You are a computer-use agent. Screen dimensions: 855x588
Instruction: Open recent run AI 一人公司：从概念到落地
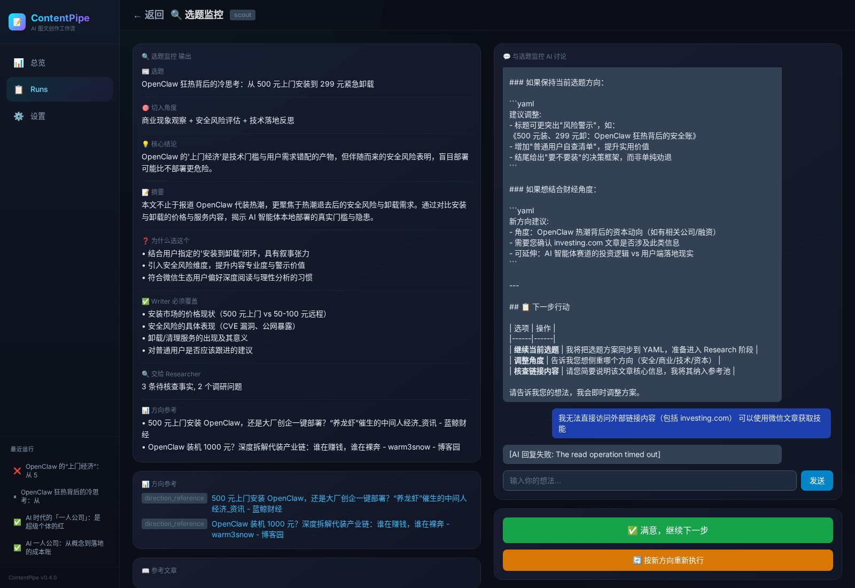click(60, 547)
